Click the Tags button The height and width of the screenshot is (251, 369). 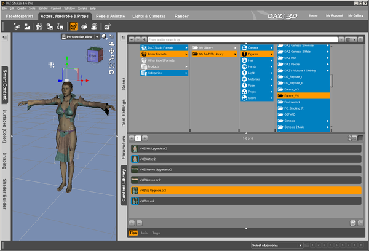pos(156,233)
